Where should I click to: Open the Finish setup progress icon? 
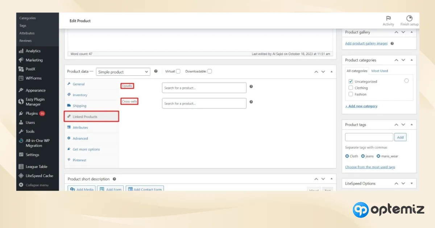(409, 18)
